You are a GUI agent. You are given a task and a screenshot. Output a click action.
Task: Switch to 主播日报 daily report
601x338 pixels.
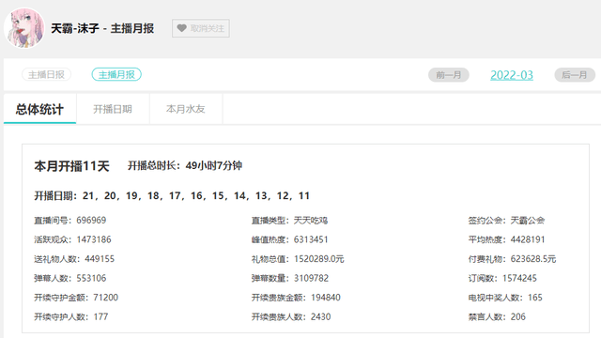tap(46, 74)
